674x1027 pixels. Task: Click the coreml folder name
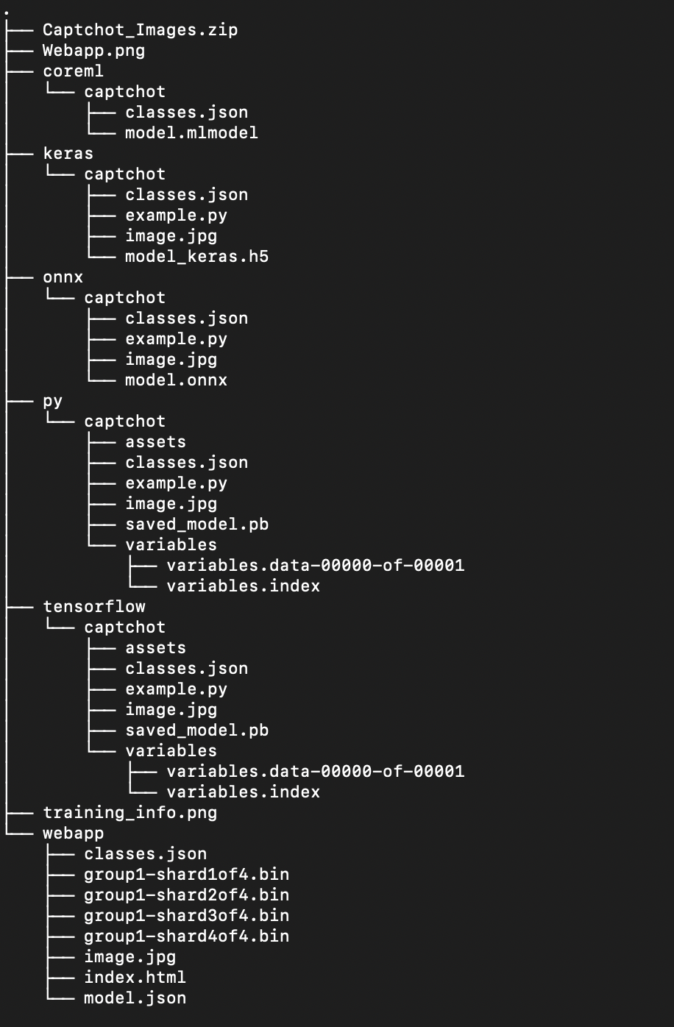73,71
